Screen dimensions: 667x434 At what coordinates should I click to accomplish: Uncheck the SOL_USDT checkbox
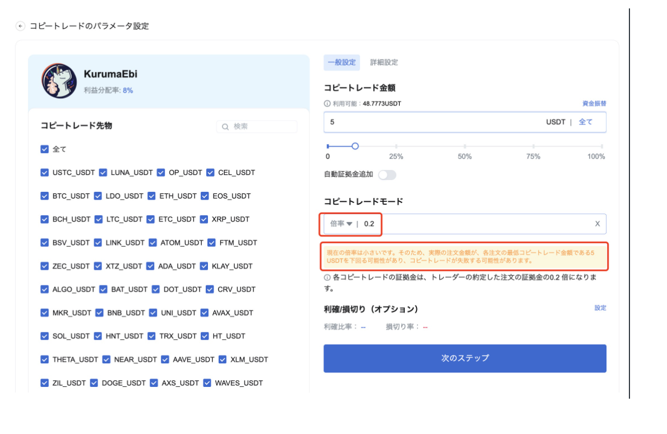[44, 336]
